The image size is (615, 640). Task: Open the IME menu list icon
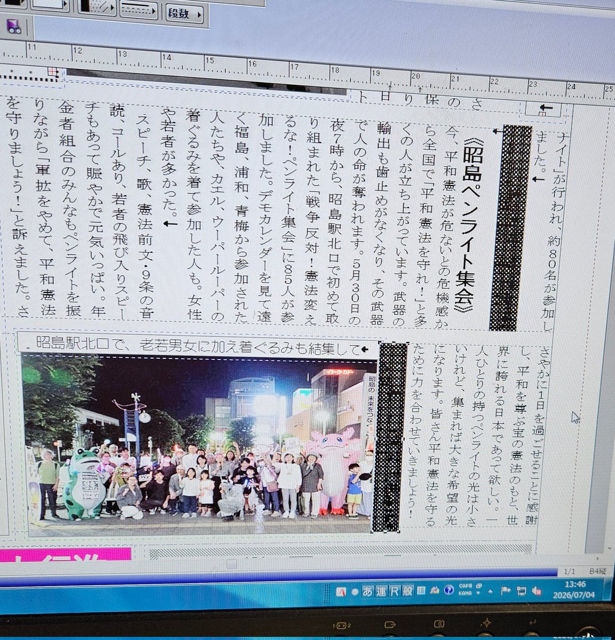point(421,591)
